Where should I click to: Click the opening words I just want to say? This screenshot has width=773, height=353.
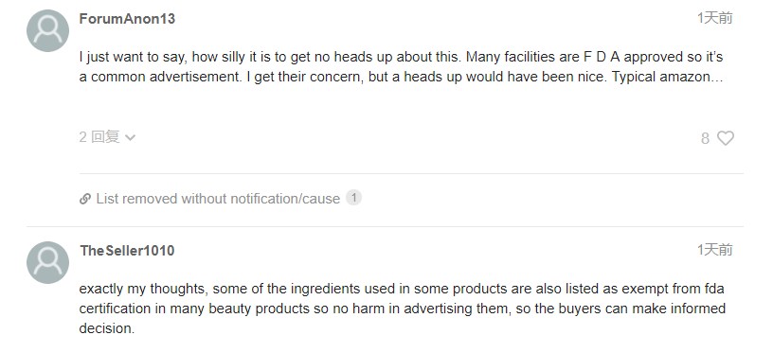[133, 57]
